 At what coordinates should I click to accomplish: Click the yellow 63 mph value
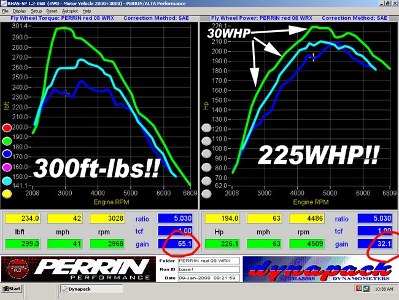(x=265, y=218)
